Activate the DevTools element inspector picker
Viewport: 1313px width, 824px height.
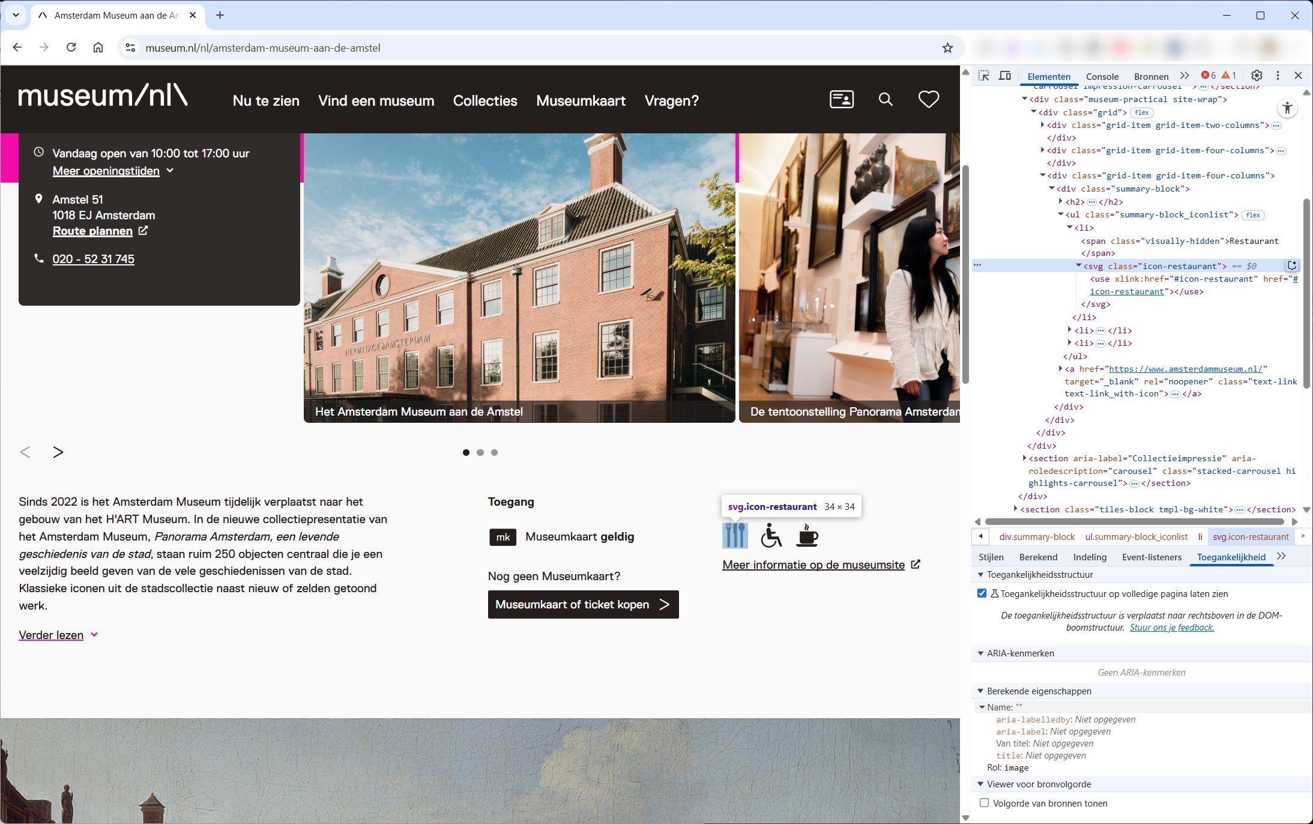[x=983, y=76]
